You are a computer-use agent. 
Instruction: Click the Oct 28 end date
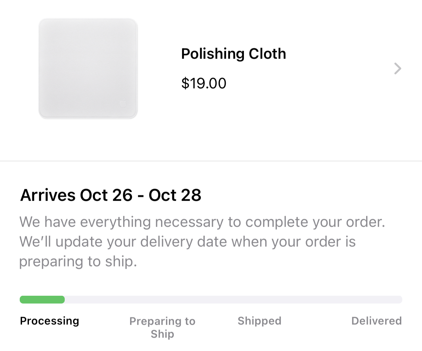pos(175,195)
